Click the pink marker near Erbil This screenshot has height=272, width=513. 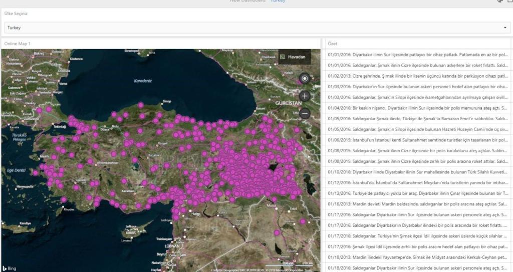[x=303, y=221]
